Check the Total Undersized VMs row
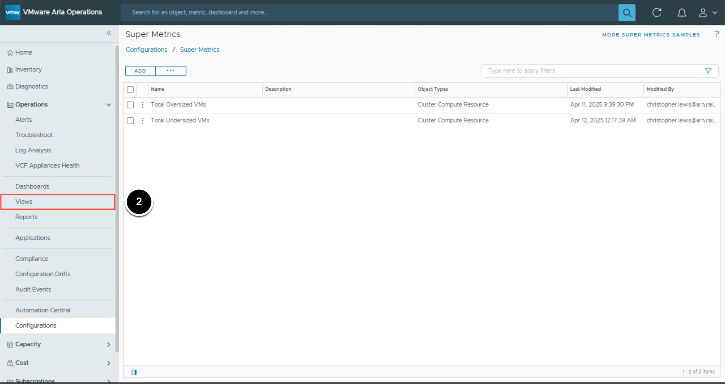The height and width of the screenshot is (384, 725). (130, 121)
